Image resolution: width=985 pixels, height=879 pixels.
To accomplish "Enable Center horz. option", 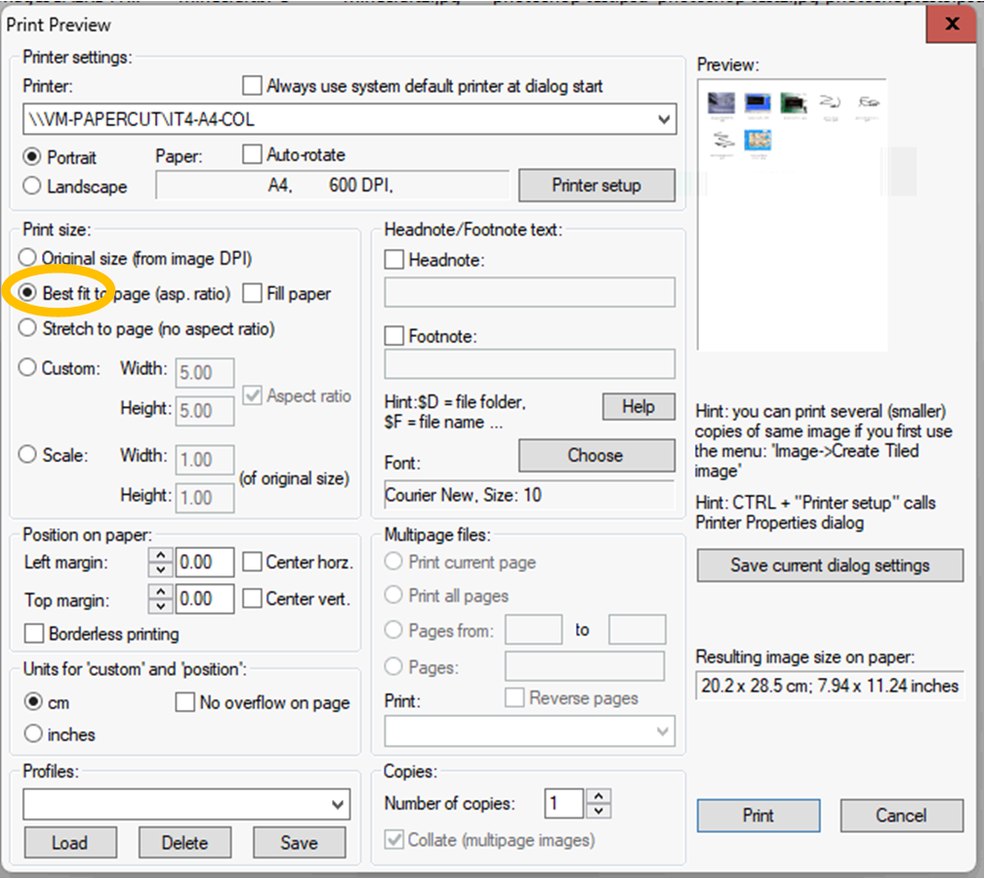I will click(x=252, y=563).
